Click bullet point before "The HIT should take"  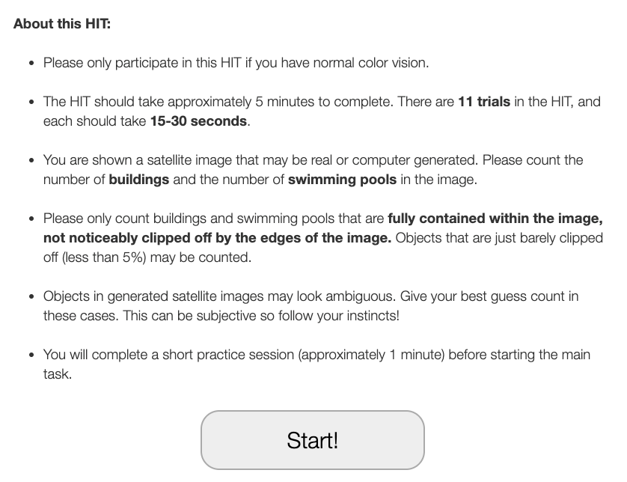[x=31, y=102]
